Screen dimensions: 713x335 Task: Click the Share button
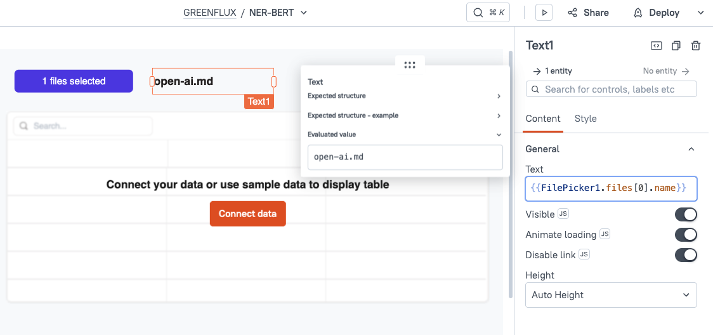588,13
